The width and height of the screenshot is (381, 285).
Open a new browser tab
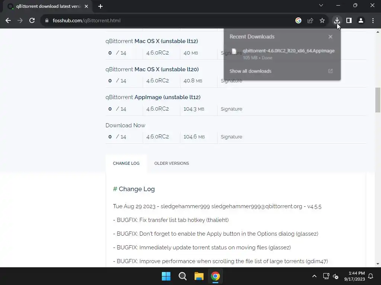point(100,7)
